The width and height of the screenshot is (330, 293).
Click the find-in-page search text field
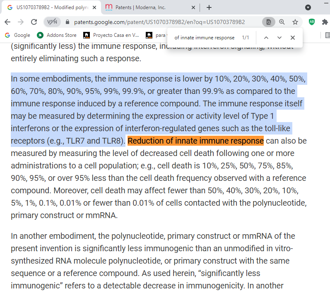[x=204, y=38]
